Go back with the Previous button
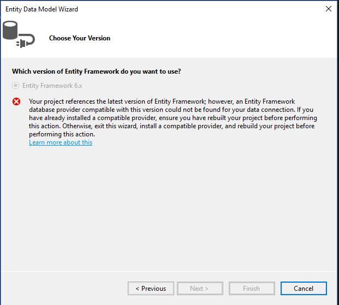The height and width of the screenshot is (305, 339). click(x=151, y=288)
